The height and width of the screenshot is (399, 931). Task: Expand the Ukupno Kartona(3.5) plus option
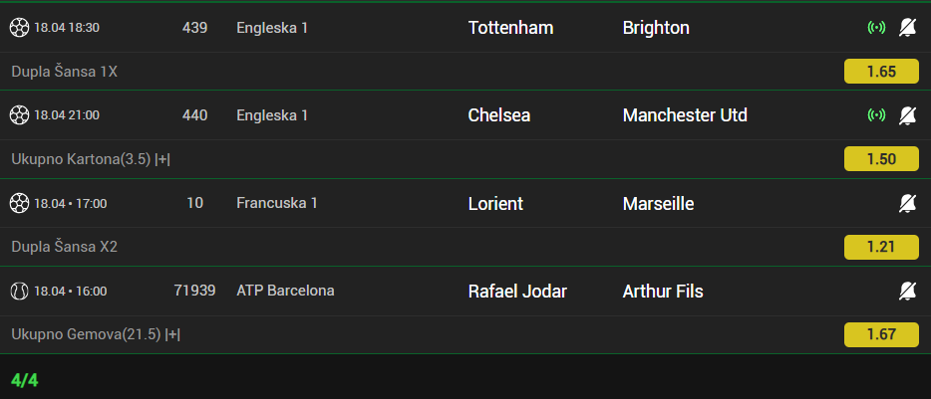(x=162, y=159)
